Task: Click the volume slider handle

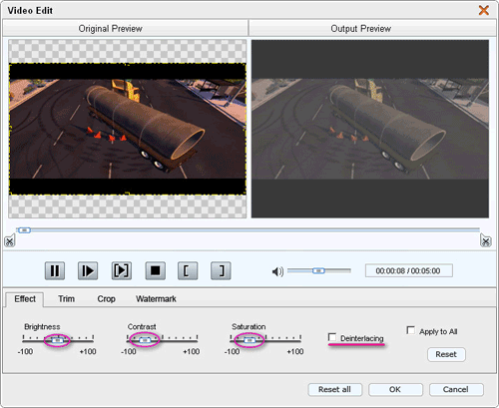Action: coord(318,271)
